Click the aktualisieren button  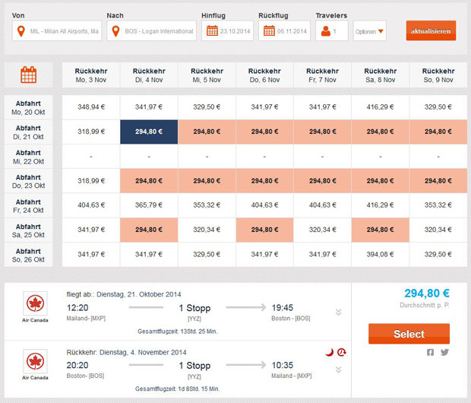(x=431, y=31)
